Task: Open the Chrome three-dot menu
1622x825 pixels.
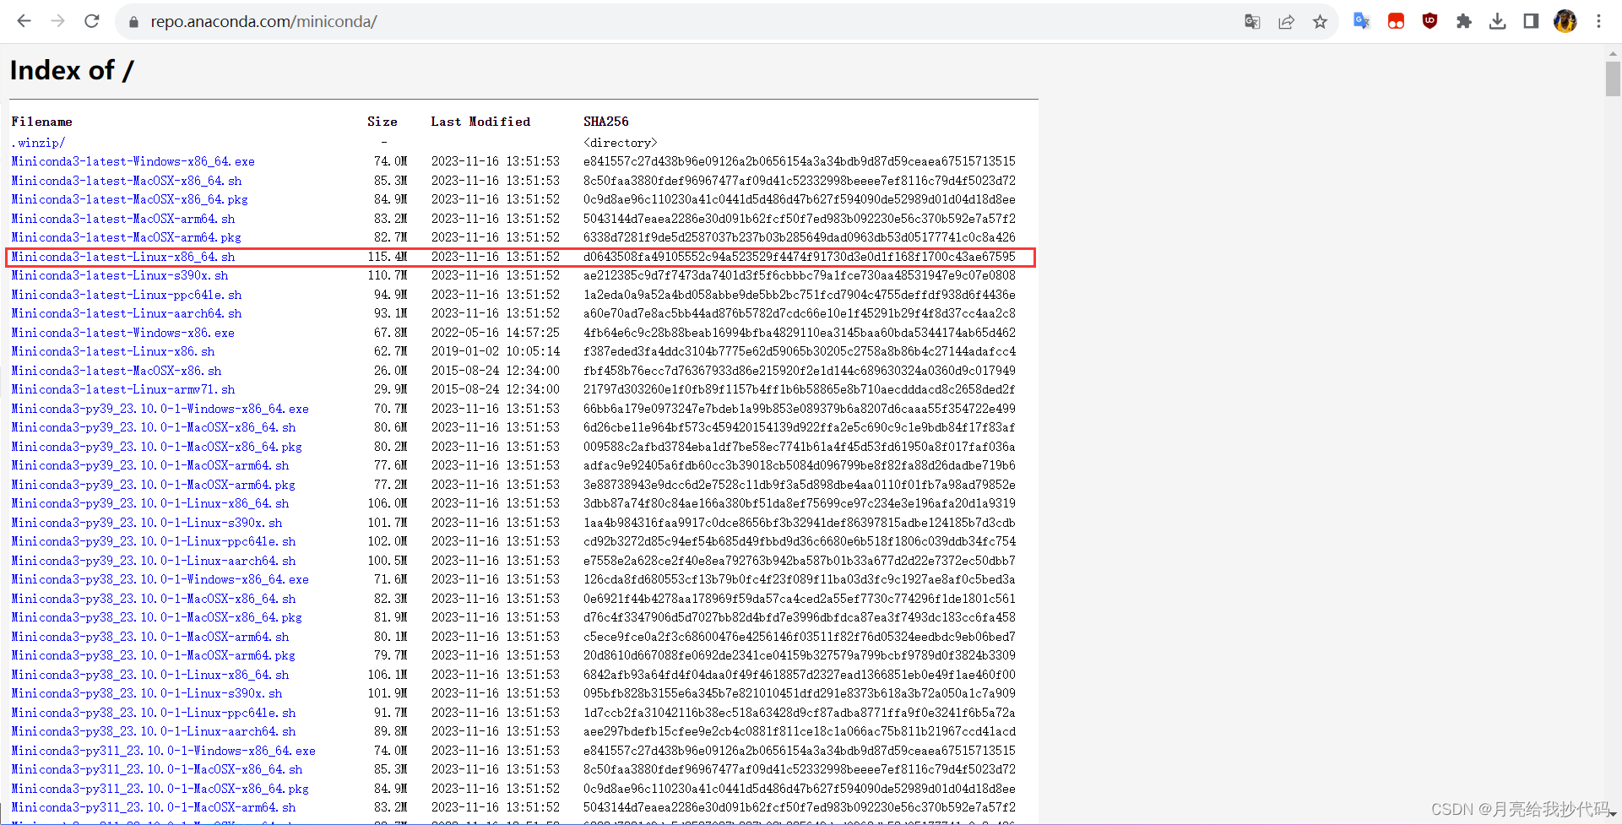Action: click(x=1598, y=21)
